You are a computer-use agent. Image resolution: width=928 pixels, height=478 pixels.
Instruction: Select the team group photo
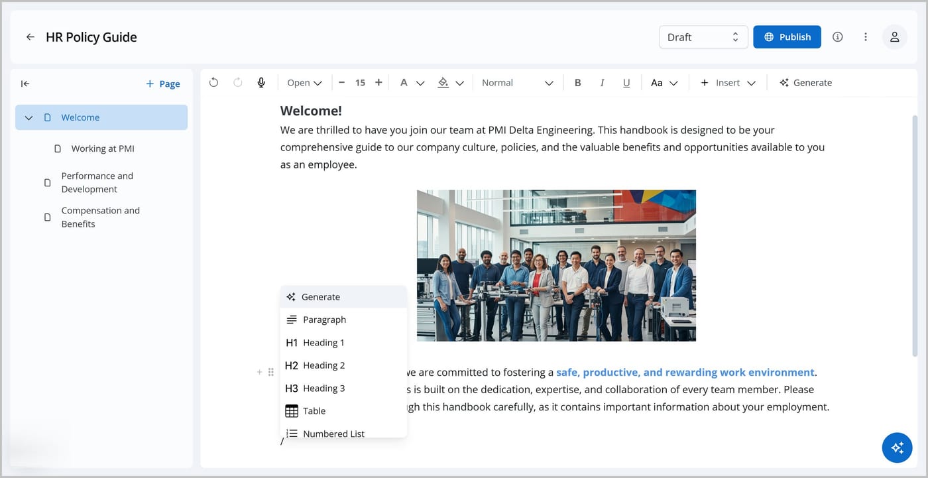pyautogui.click(x=556, y=266)
